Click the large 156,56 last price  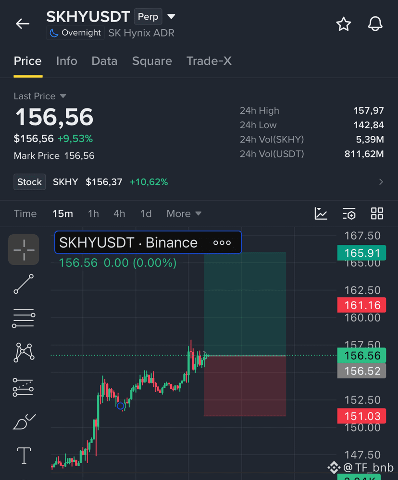tap(54, 117)
